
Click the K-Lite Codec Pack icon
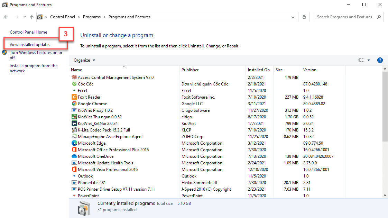click(x=74, y=130)
